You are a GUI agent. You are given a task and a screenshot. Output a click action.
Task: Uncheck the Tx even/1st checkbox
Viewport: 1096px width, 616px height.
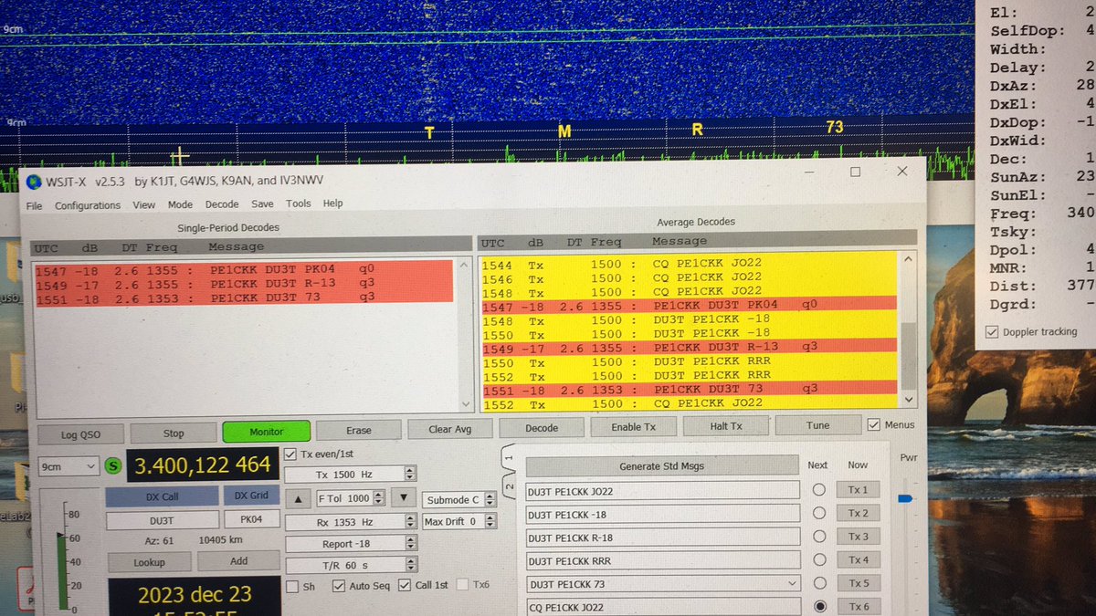pos(292,454)
